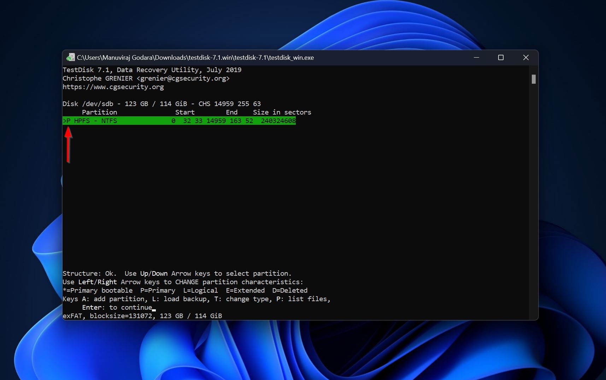Click the 'End' column header
The image size is (606, 380).
[x=232, y=112]
